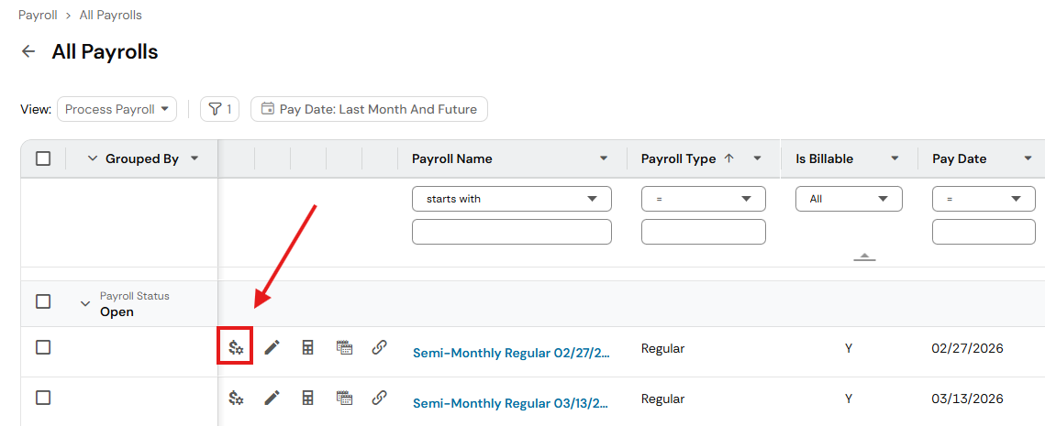Select the 02/27/2026 payroll row checkbox
The image size is (1045, 426).
point(43,347)
